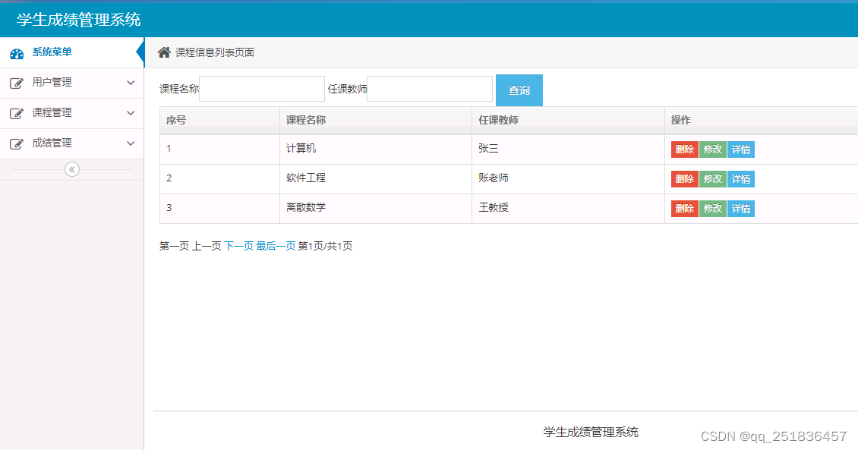View 详情 for the 离散数学 course
858x450 pixels.
point(741,209)
